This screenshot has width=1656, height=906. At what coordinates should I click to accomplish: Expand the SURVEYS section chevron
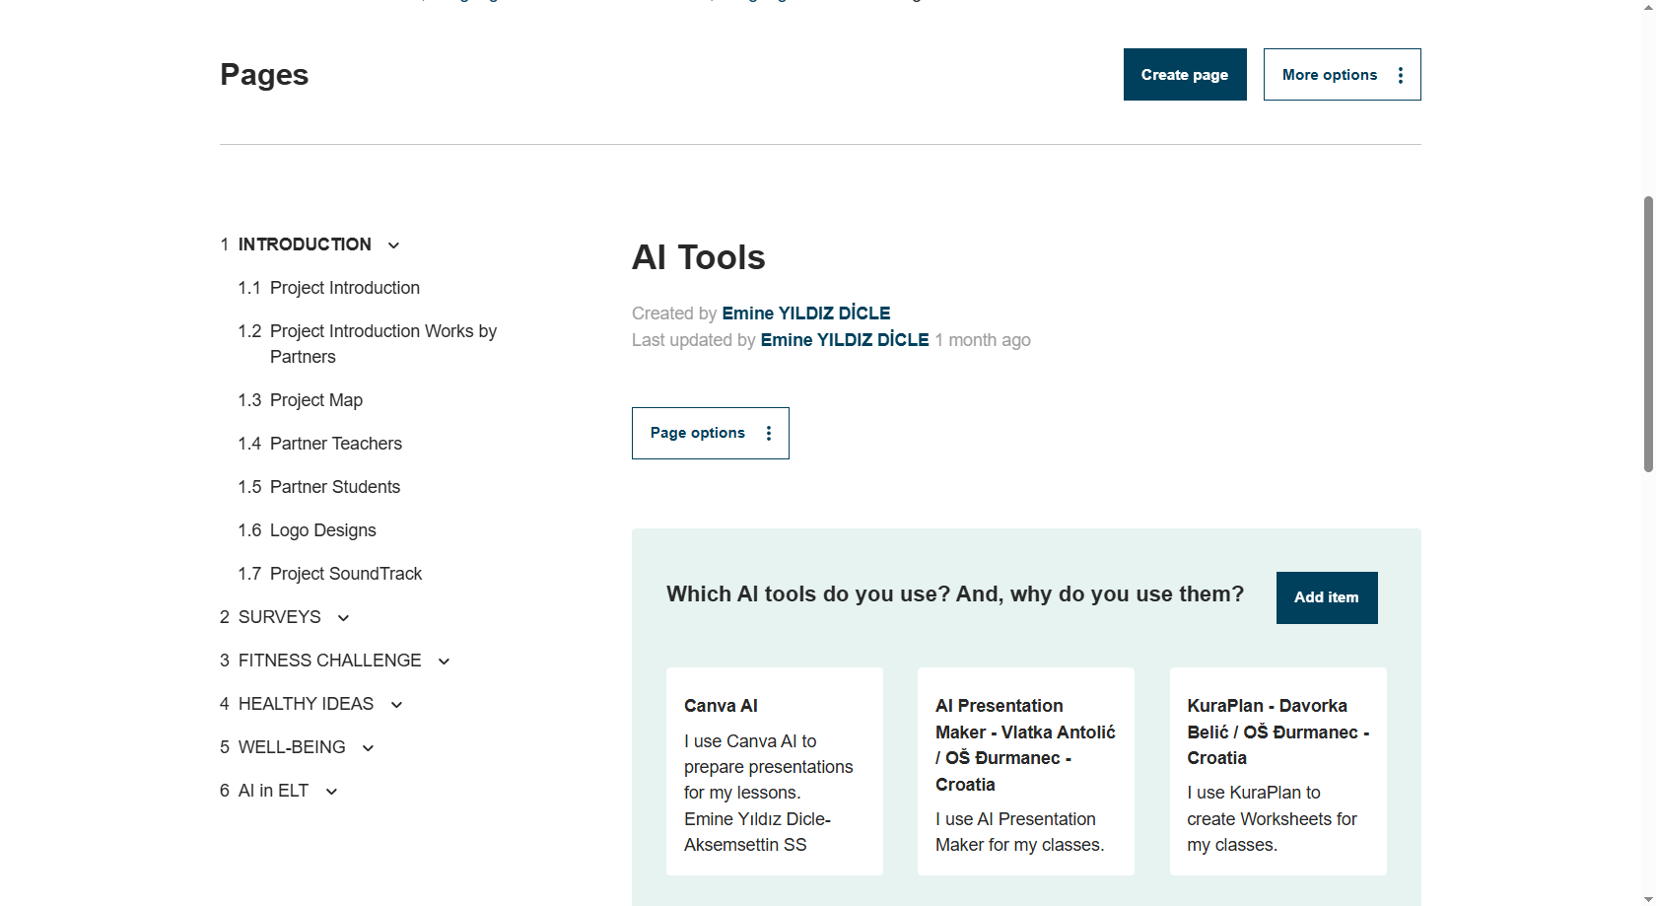point(343,618)
